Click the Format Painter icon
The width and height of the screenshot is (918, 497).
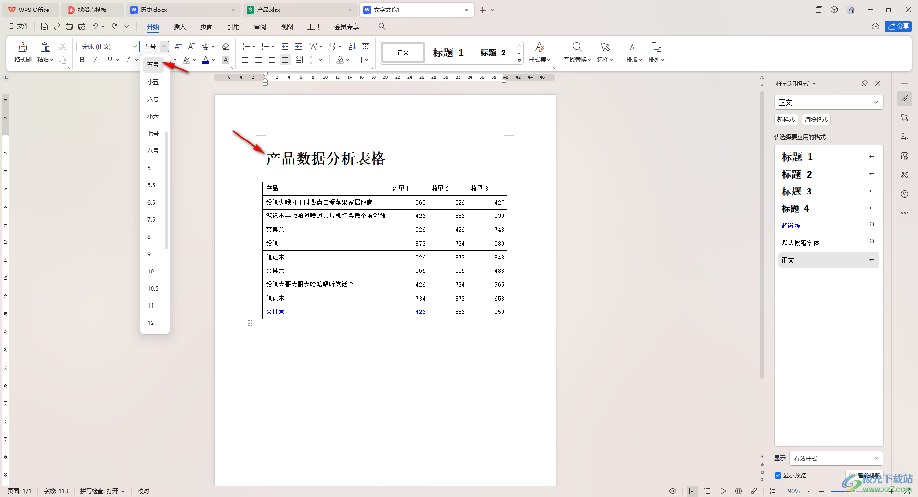click(x=22, y=47)
